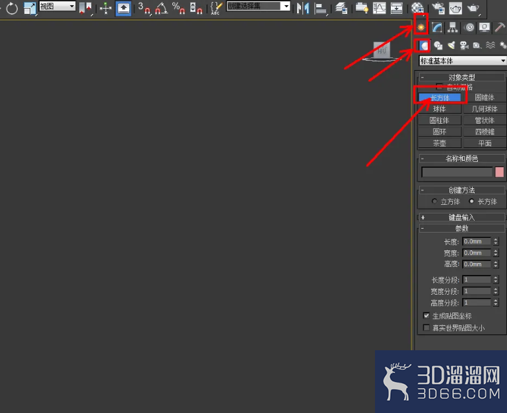This screenshot has height=413, width=507.
Task: Switch to the Create panel tab
Action: 421,27
